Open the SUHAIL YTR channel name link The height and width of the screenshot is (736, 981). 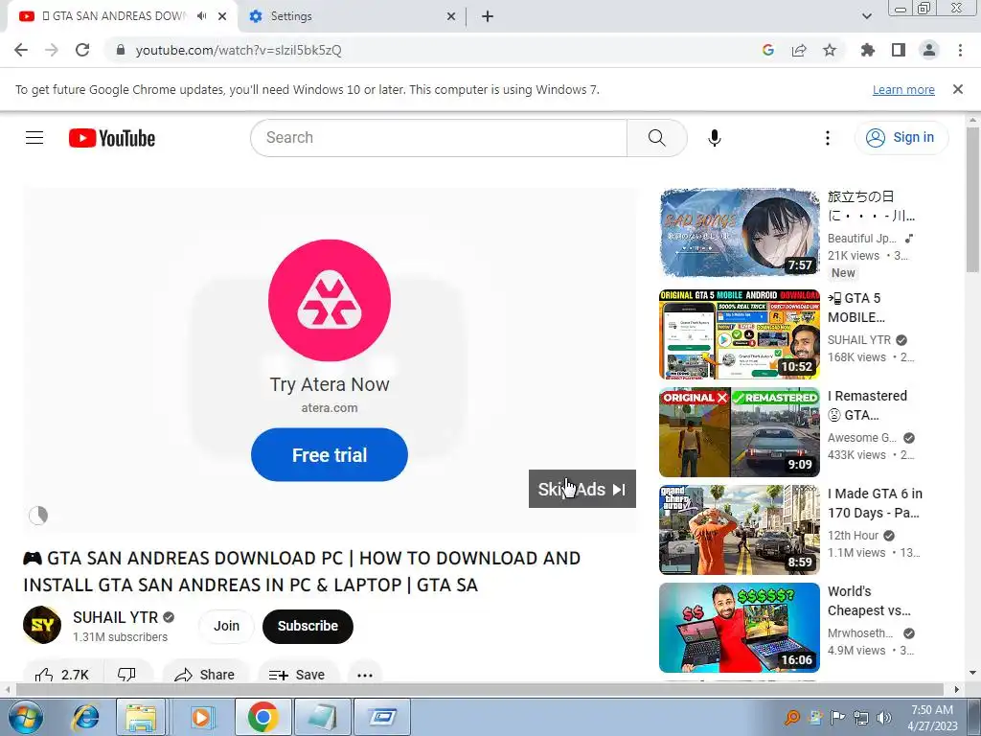coord(116,617)
